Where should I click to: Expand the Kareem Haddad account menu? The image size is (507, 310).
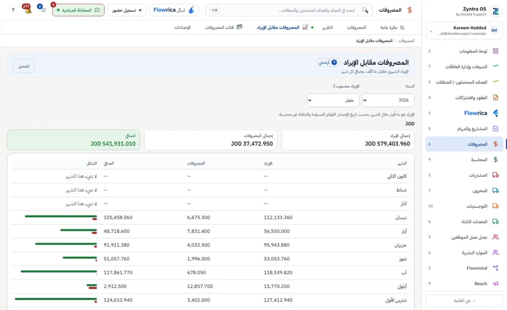(x=464, y=31)
